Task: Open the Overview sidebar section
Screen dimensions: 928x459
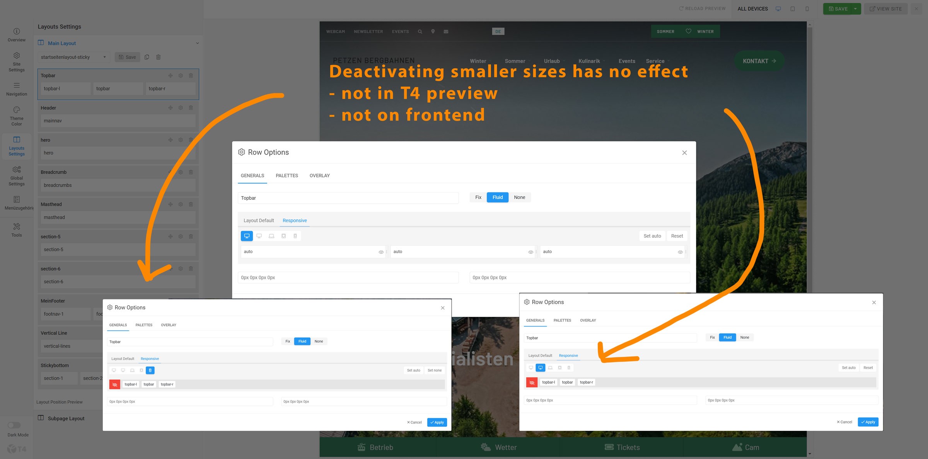Action: [16, 35]
